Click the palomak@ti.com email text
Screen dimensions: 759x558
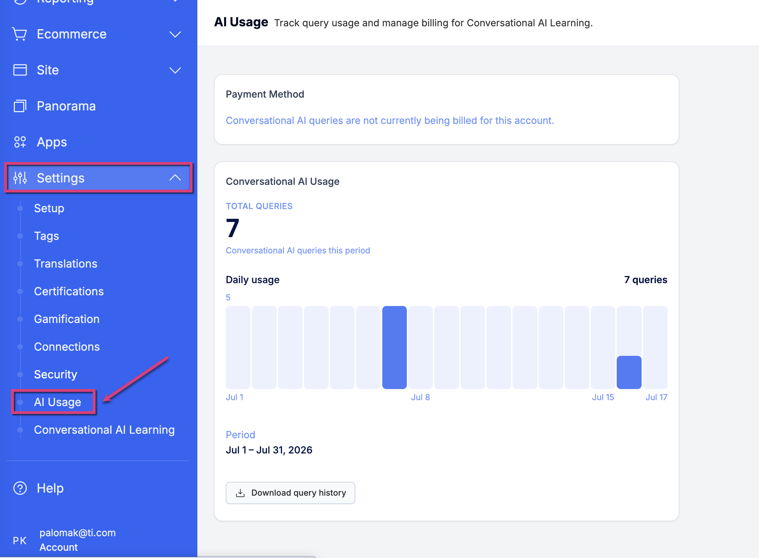coord(78,533)
